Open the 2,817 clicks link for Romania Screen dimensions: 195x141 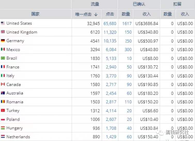point(111,102)
